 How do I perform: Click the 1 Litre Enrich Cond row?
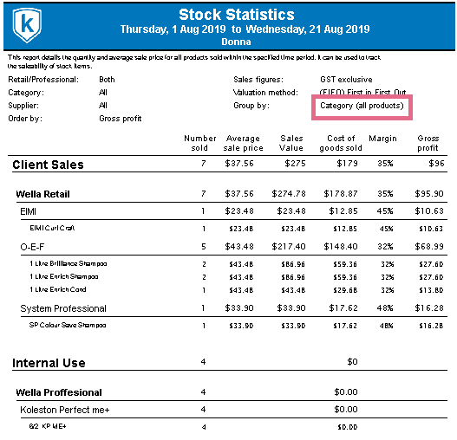(x=236, y=290)
